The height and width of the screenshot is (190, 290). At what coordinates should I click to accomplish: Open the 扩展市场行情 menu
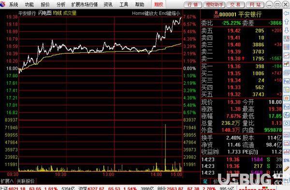coord(84,4)
